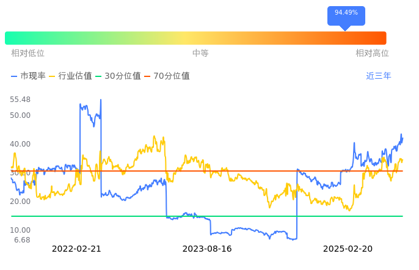This screenshot has width=419, height=270.
Task: Click the 50.00 y-axis label
Action: click(x=20, y=115)
